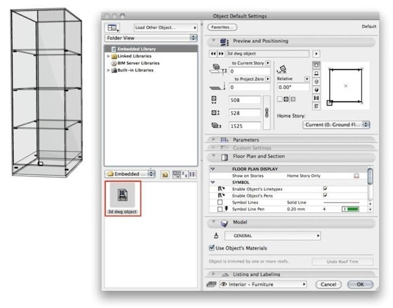Collapse the Floor Plan and Section panel
The height and width of the screenshot is (308, 393).
(x=214, y=156)
